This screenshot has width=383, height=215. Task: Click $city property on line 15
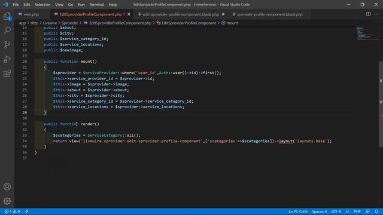(66, 33)
